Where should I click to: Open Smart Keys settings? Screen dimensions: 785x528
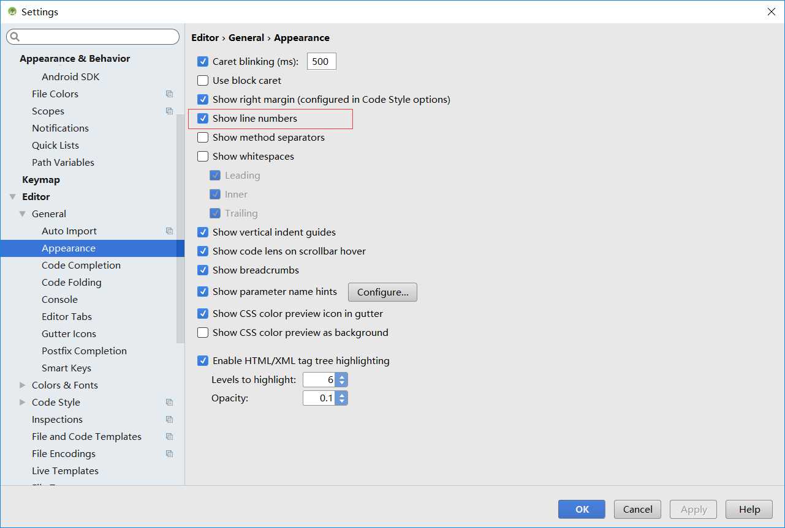click(x=66, y=368)
